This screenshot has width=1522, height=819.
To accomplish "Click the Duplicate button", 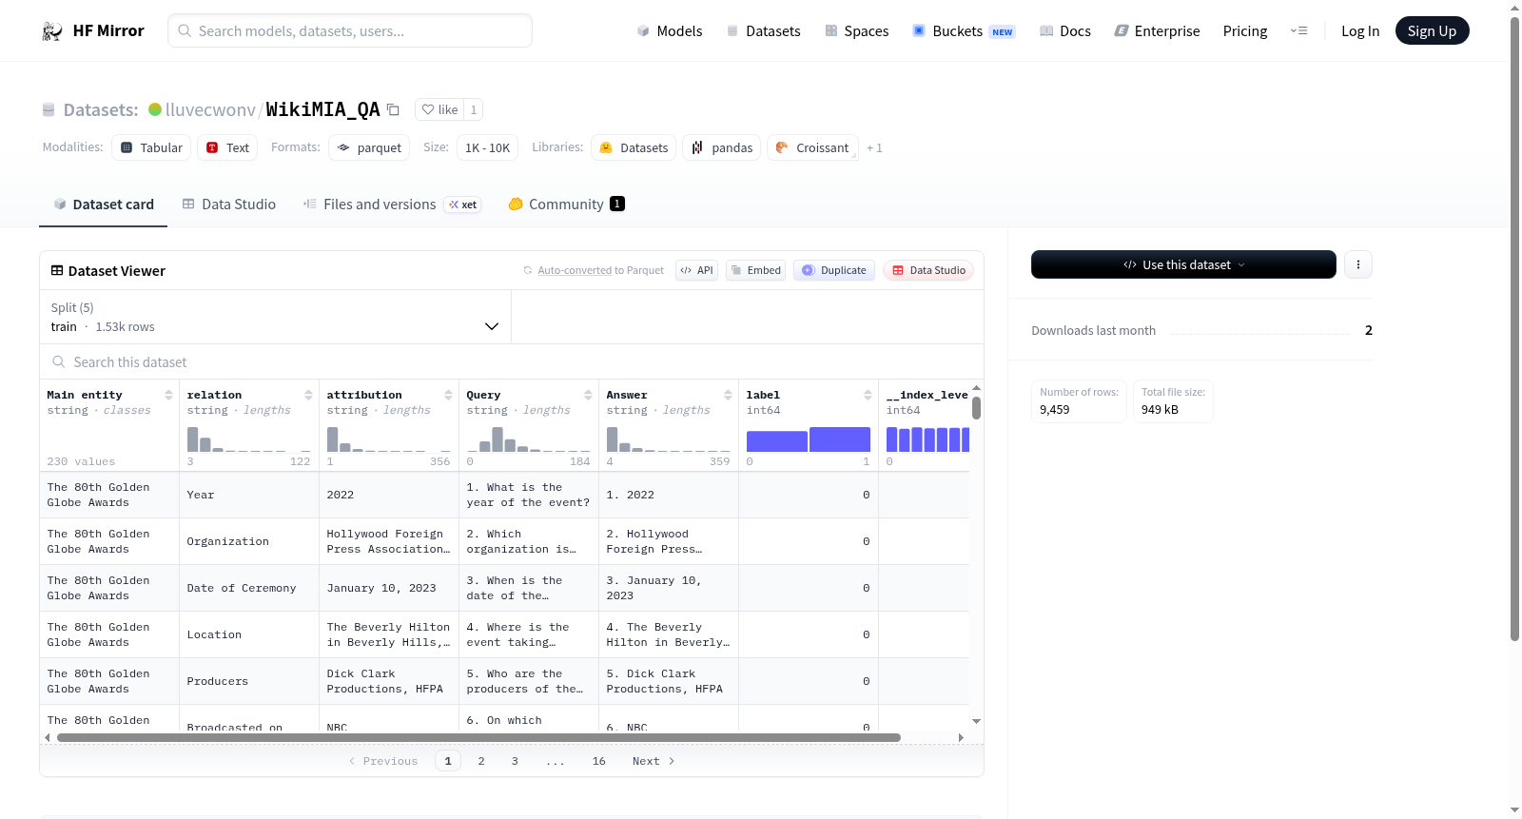I will tap(834, 270).
